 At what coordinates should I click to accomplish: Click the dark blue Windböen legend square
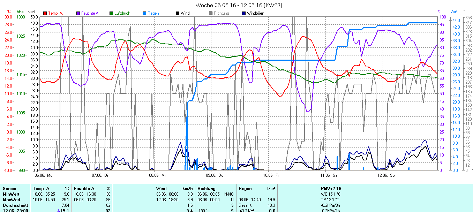[x=244, y=13]
